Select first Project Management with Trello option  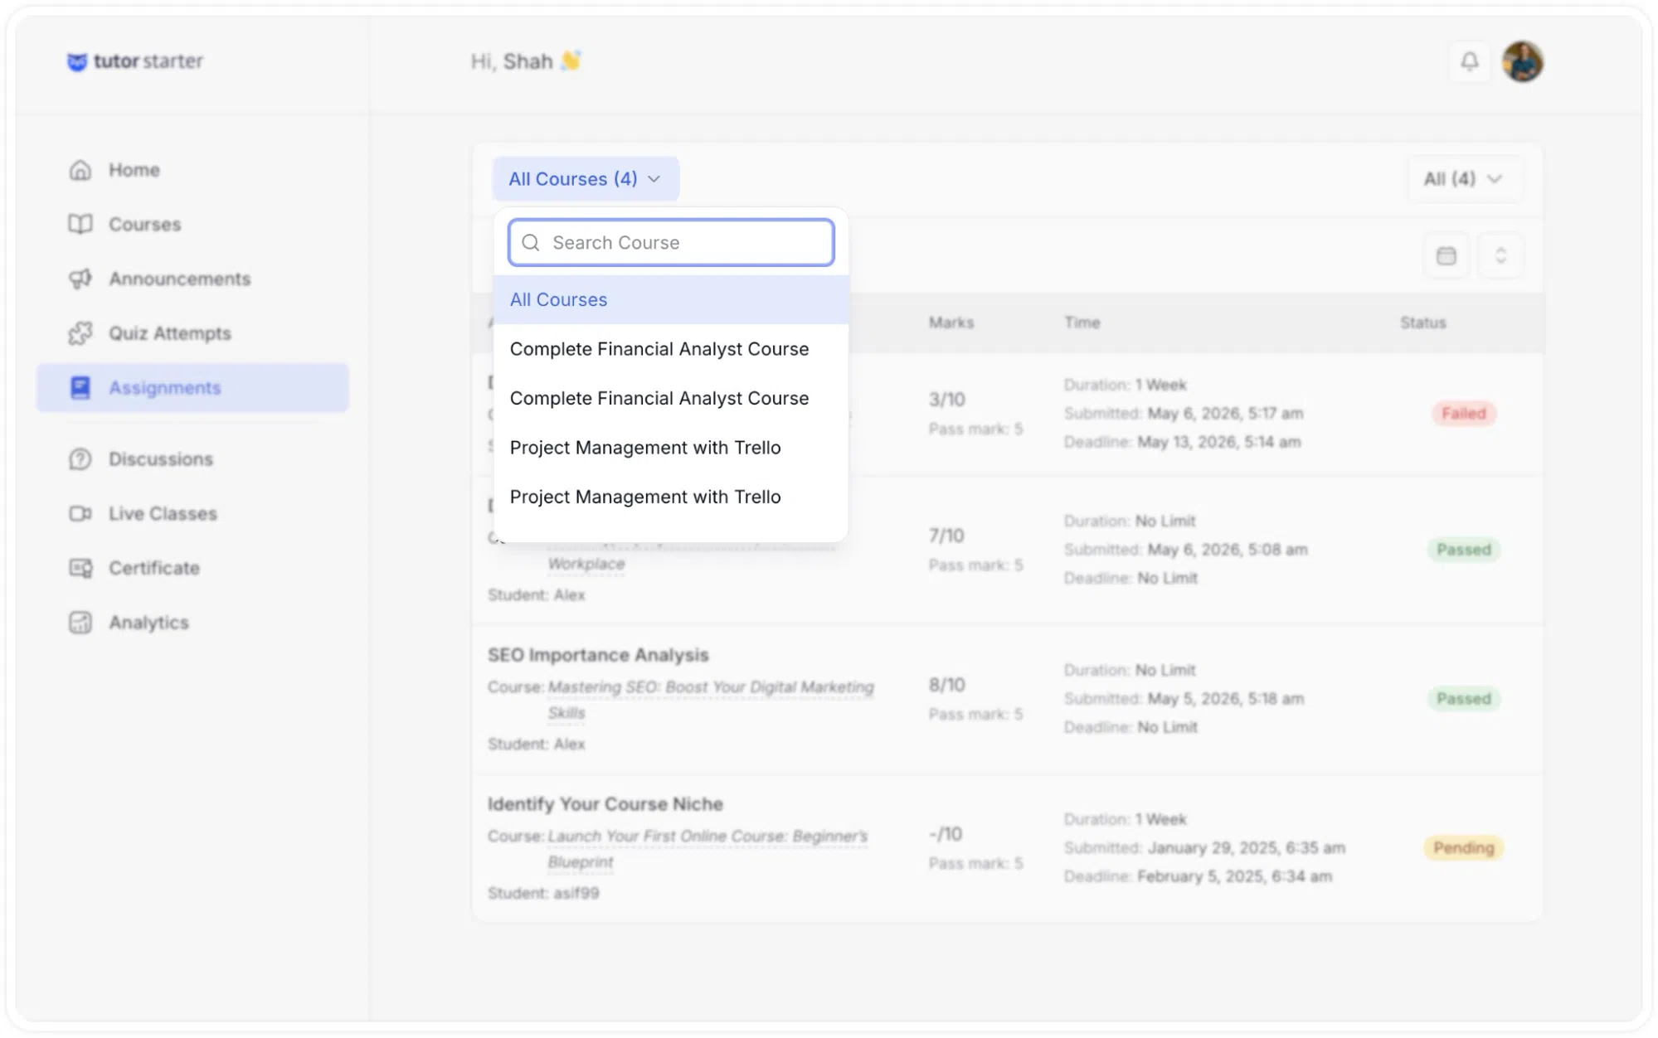pyautogui.click(x=671, y=448)
